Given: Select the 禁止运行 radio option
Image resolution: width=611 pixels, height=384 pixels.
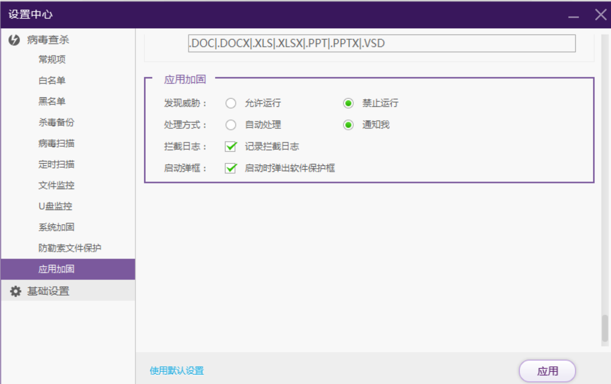Looking at the screenshot, I should point(348,103).
